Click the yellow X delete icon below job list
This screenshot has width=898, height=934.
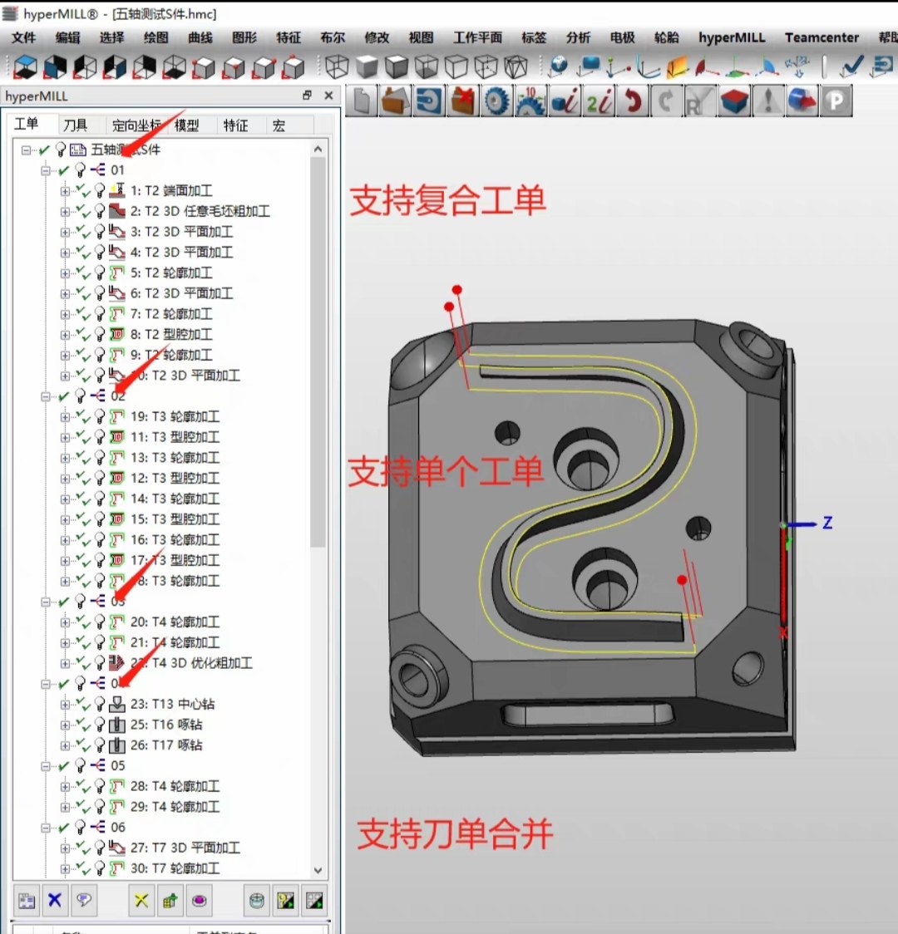point(140,900)
